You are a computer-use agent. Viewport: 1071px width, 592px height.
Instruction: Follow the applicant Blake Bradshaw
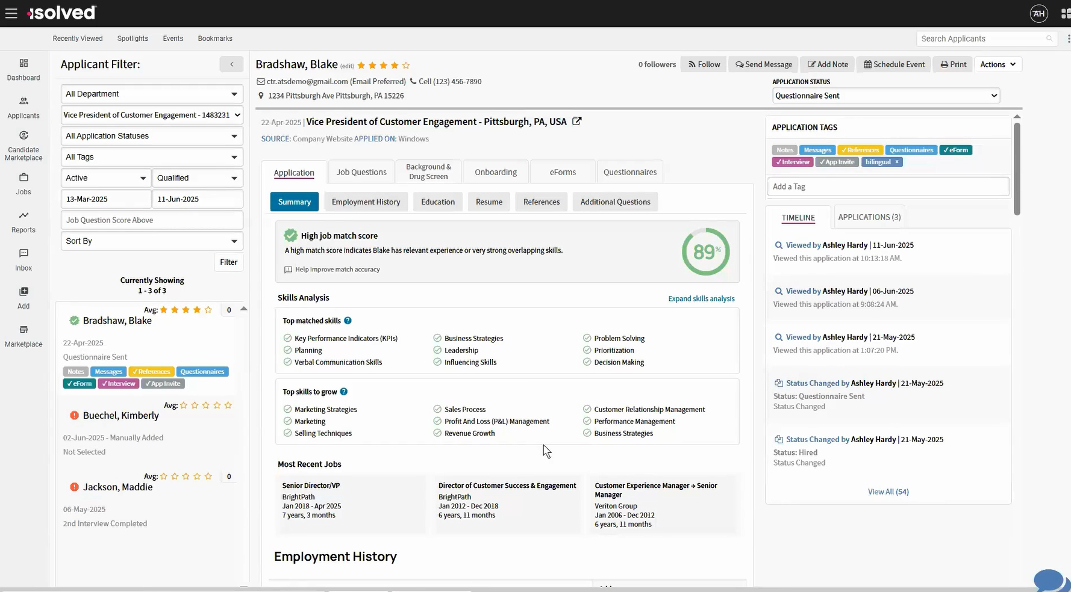(x=703, y=64)
